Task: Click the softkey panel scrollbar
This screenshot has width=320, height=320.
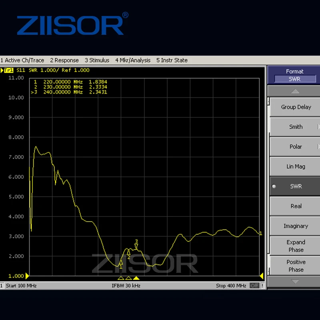Action: tap(268, 186)
